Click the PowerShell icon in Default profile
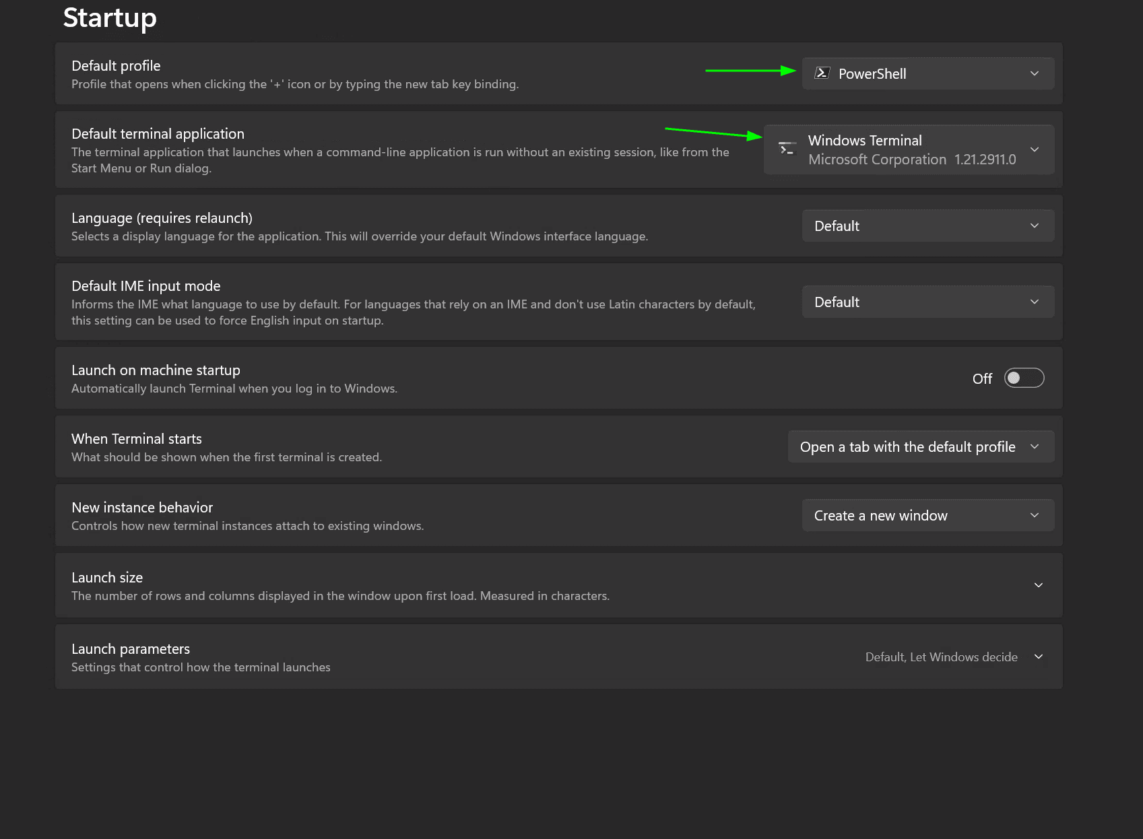 822,73
